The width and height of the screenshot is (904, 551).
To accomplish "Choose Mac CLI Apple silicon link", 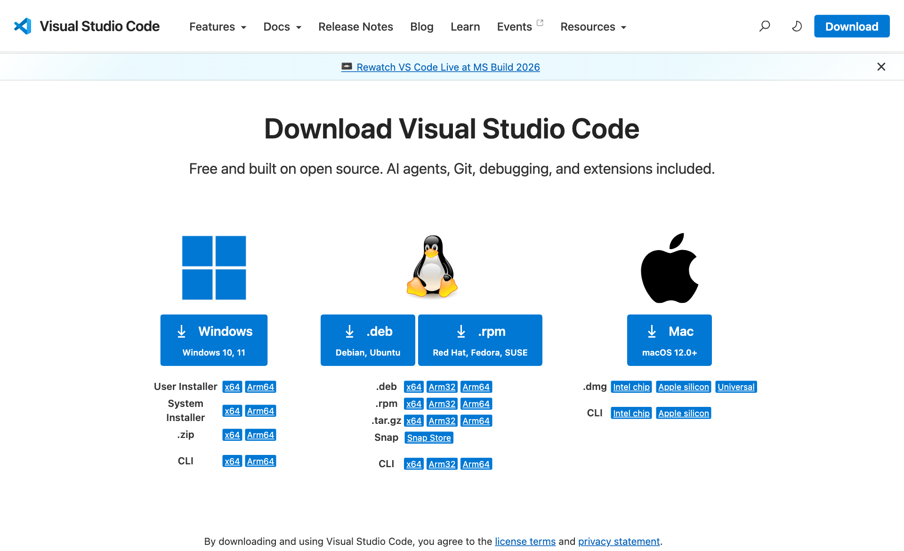I will [x=684, y=413].
